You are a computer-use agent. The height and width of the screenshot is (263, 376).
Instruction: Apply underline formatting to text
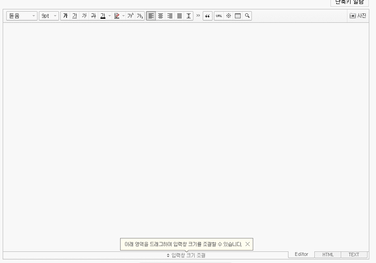tap(74, 15)
